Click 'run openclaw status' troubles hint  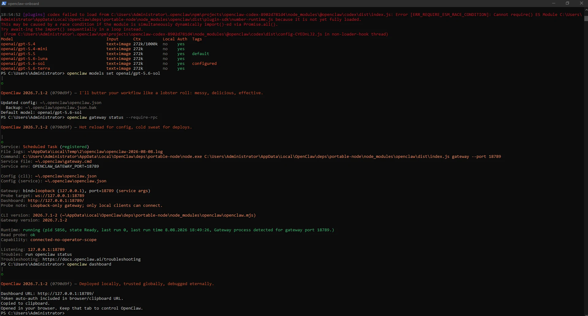point(49,255)
